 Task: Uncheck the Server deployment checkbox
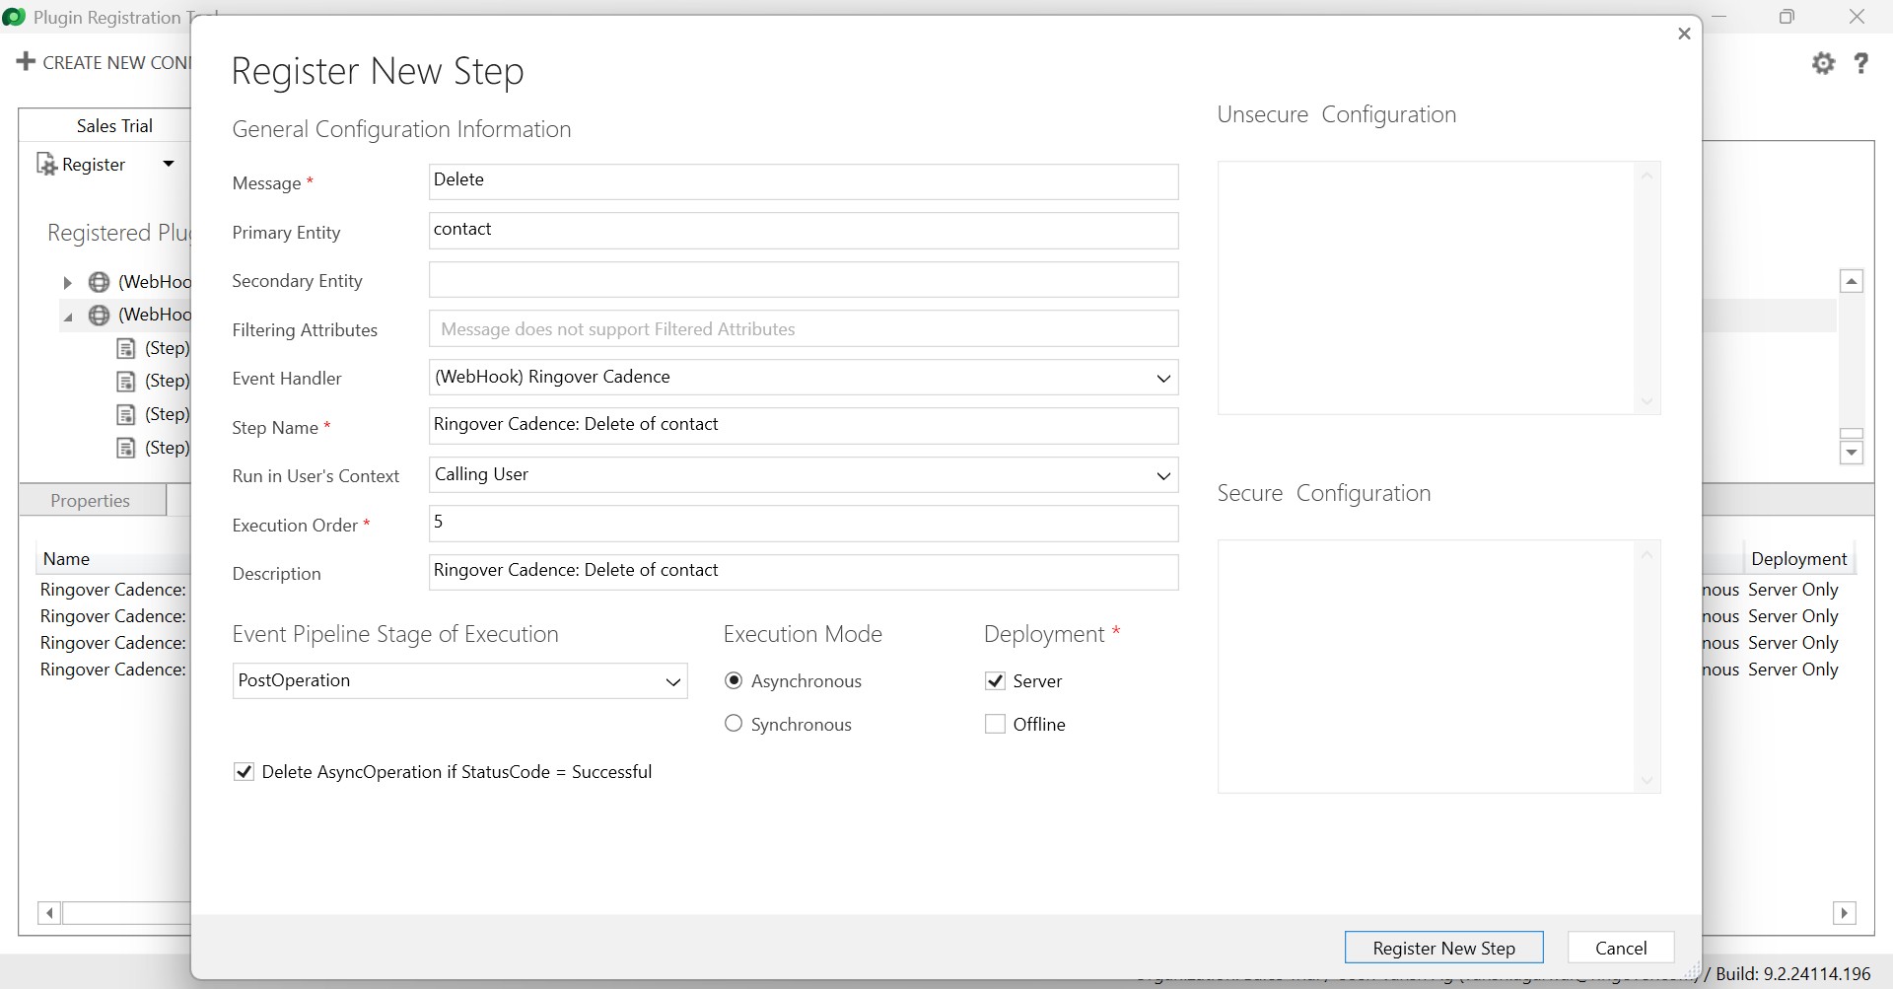pos(995,680)
